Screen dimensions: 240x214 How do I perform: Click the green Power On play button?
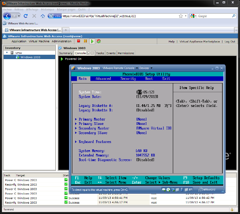tap(92, 41)
